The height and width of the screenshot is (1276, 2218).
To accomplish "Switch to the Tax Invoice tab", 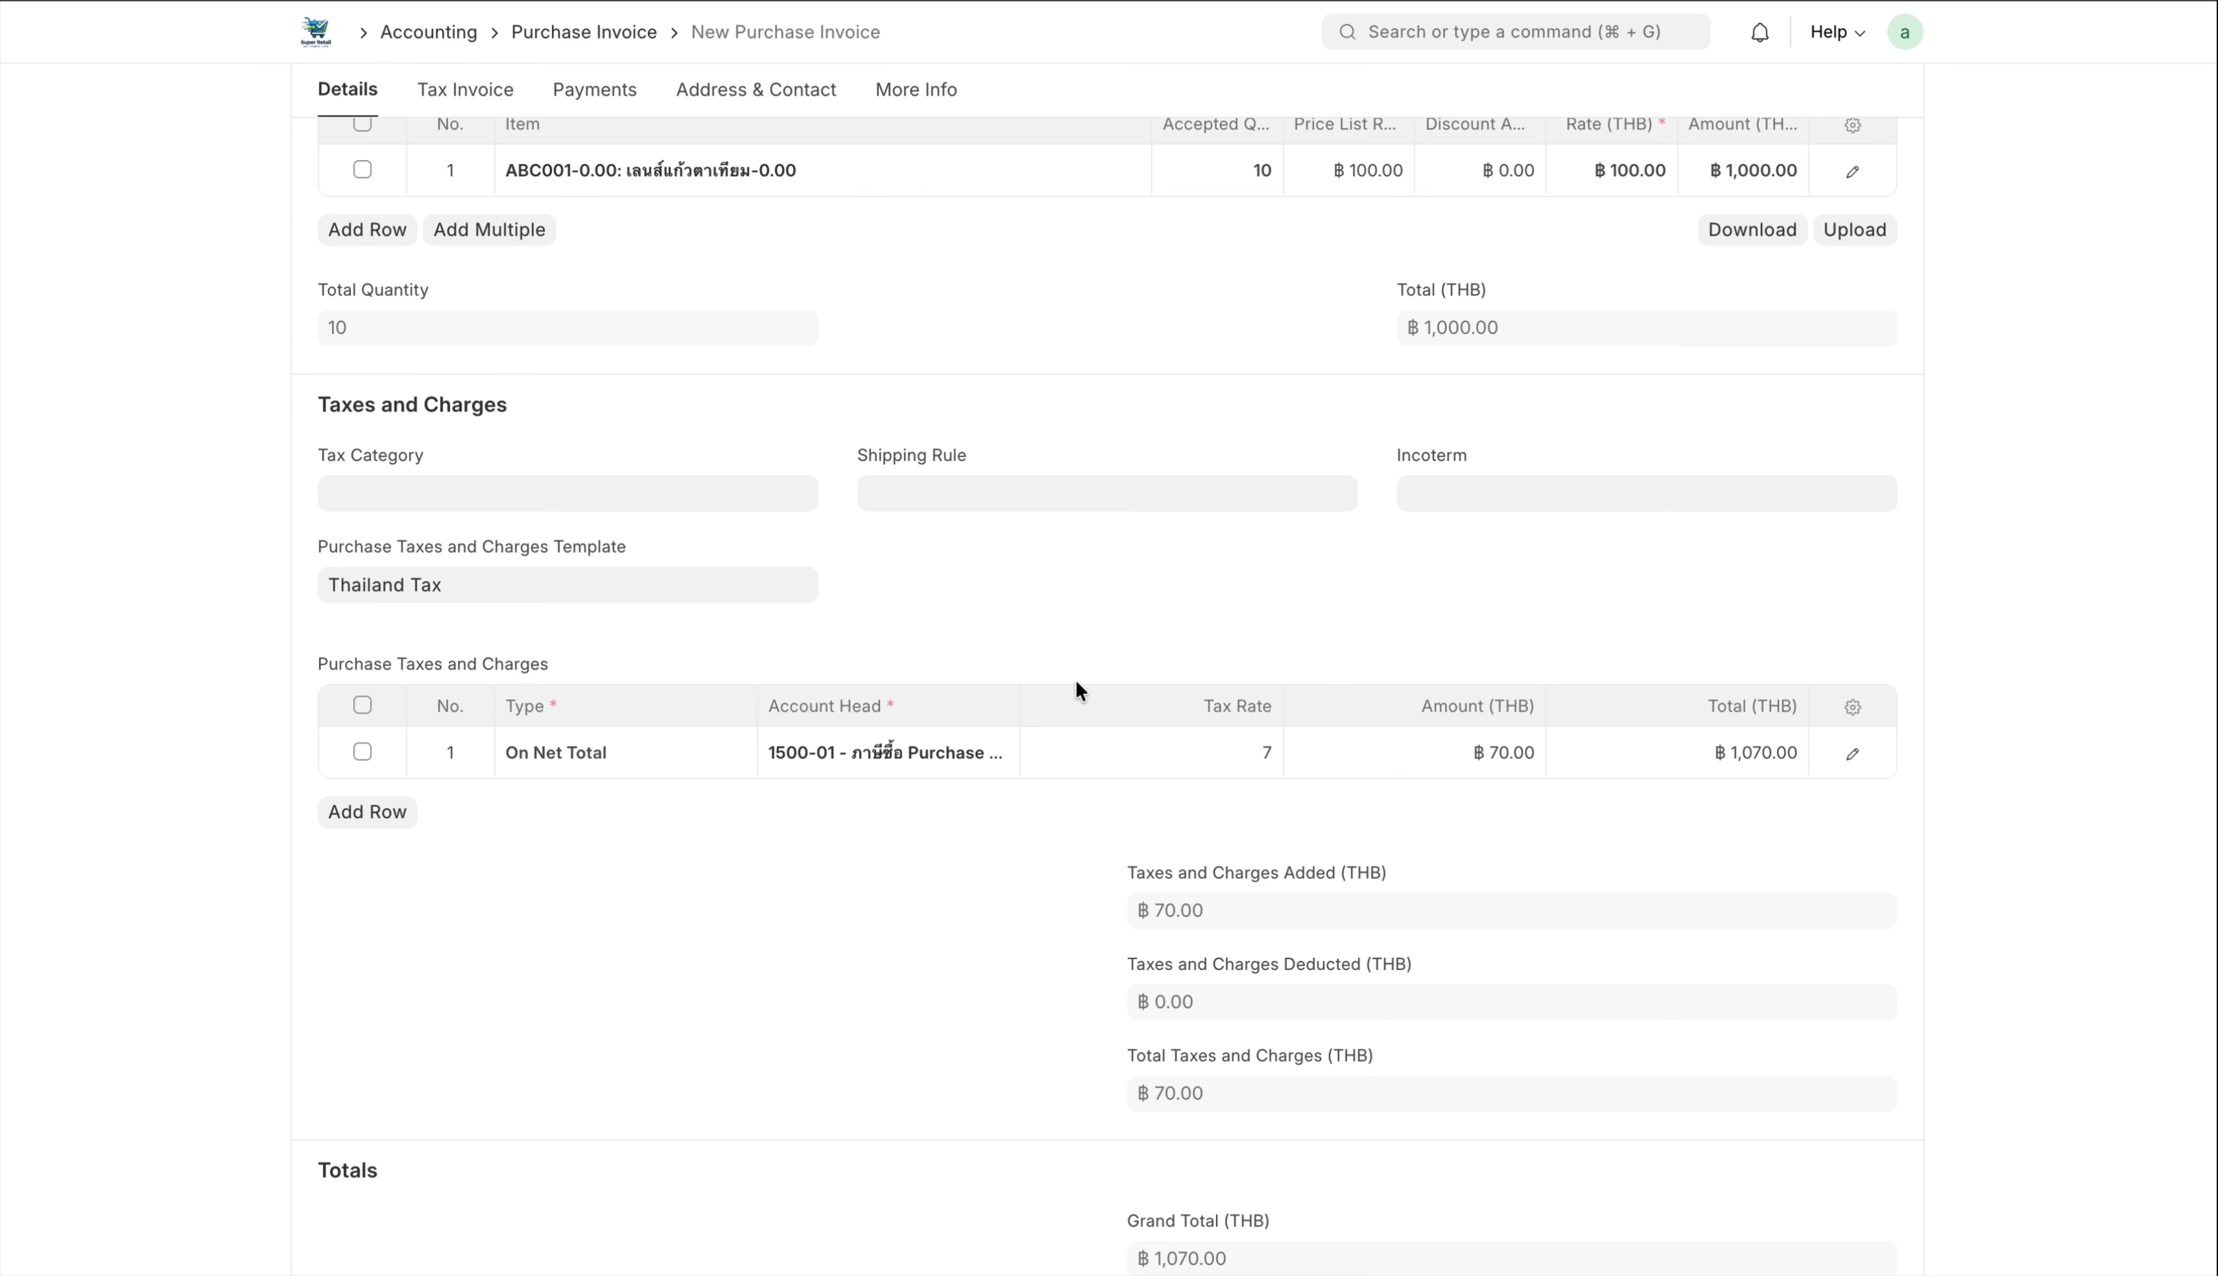I will pyautogui.click(x=466, y=89).
